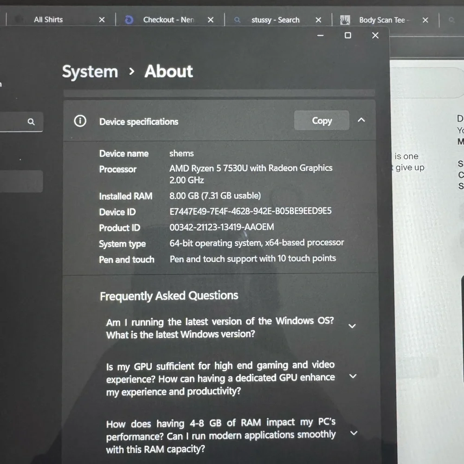Collapse the Device specifications section

point(361,120)
